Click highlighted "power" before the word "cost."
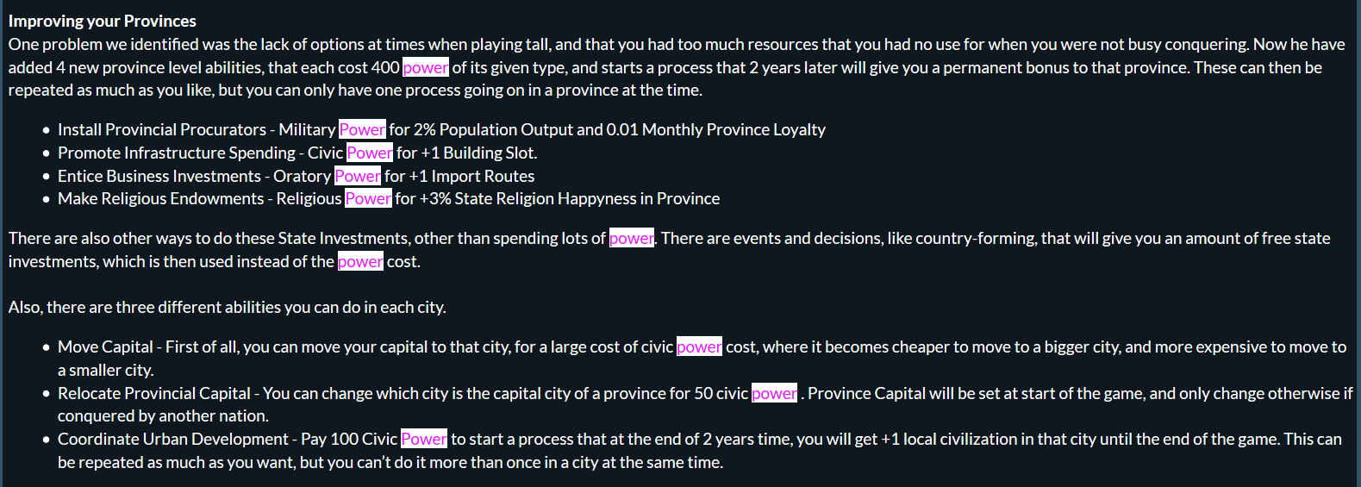 360,261
